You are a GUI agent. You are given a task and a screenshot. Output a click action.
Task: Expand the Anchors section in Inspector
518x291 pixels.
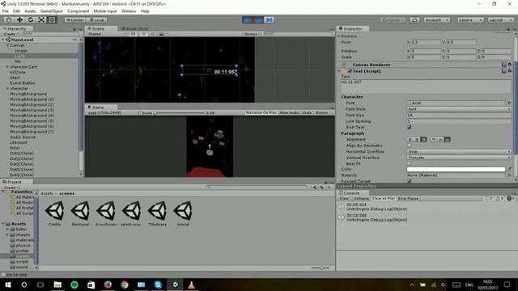339,36
